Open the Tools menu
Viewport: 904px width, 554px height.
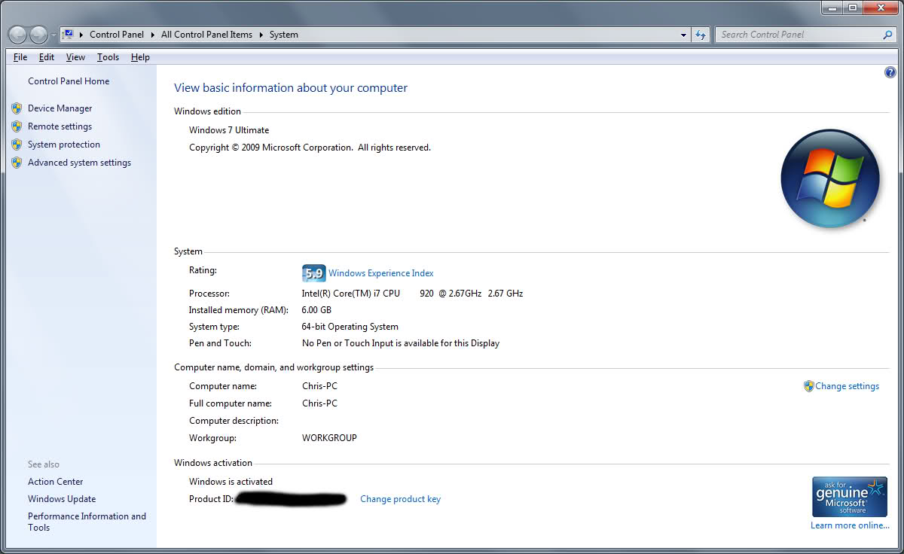108,57
